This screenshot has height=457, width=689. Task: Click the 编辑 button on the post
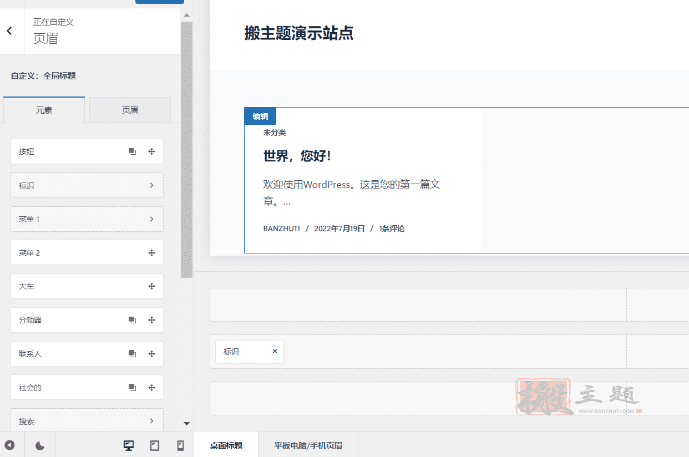coord(260,116)
